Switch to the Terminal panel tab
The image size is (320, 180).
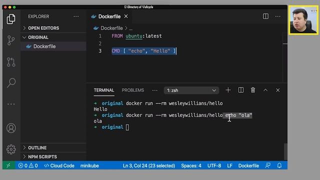click(104, 90)
